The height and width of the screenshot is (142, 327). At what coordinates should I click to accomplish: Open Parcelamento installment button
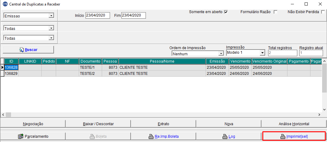click(x=33, y=137)
